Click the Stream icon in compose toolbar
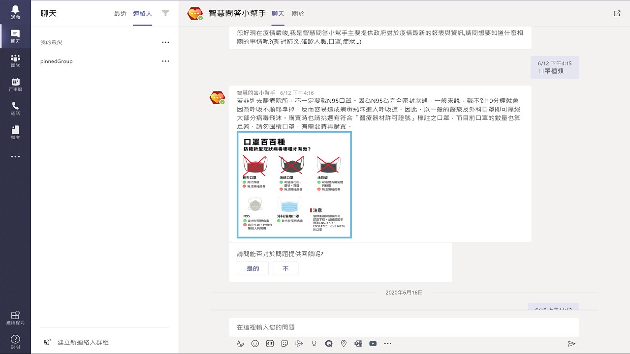Viewport: 630px width, 354px height. pos(299,344)
